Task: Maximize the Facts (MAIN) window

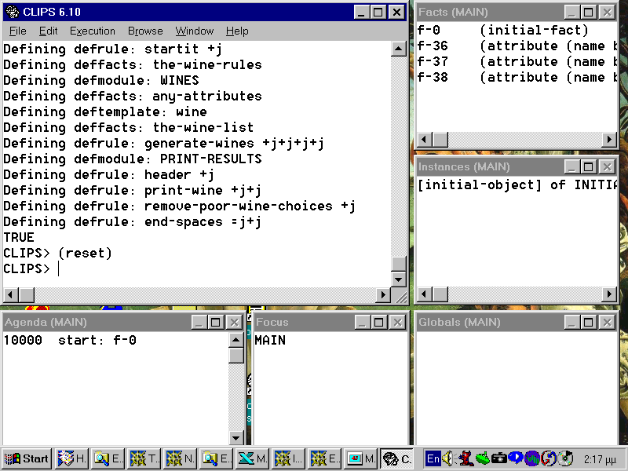Action: click(x=589, y=12)
